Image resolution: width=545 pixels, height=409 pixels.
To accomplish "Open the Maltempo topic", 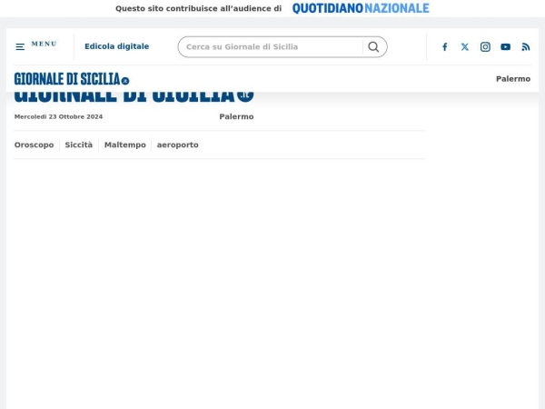I will (125, 145).
